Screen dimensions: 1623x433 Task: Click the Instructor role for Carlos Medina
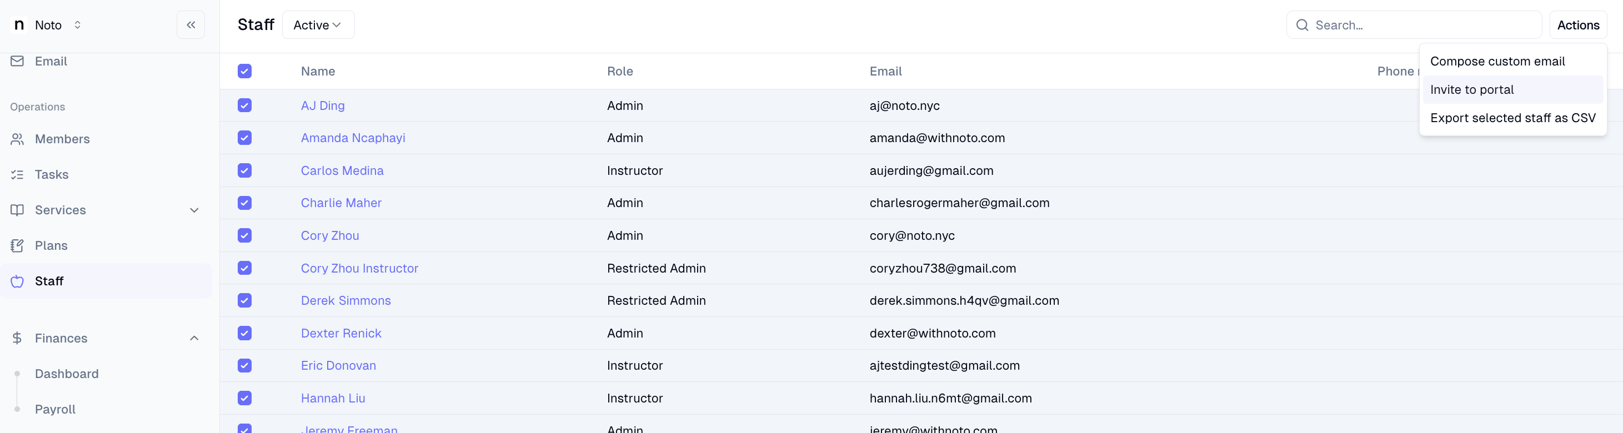(x=634, y=170)
